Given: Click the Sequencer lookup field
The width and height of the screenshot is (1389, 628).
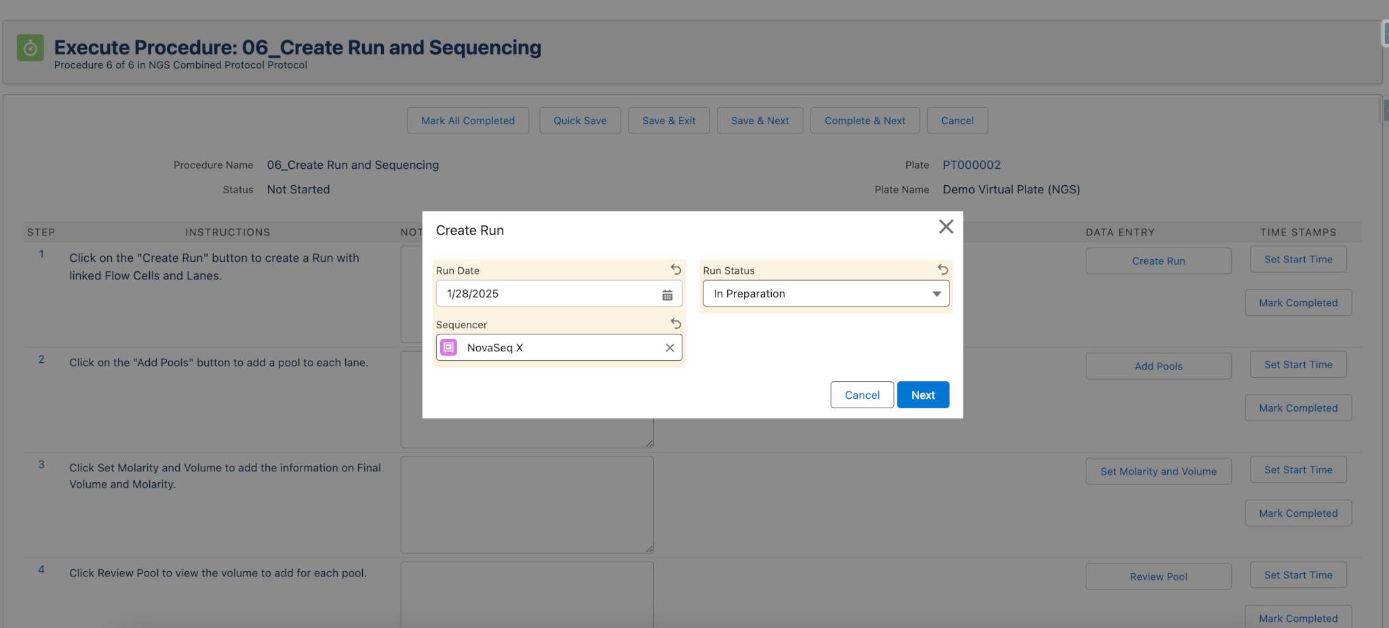Looking at the screenshot, I should click(x=559, y=347).
